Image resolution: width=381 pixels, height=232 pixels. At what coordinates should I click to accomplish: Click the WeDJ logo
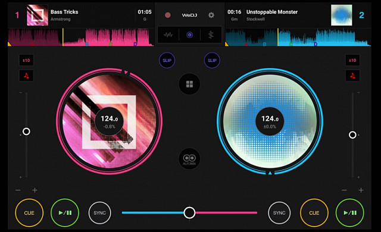point(189,15)
